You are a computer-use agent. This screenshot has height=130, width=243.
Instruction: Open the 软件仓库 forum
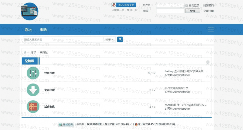pyautogui.click(x=50, y=73)
